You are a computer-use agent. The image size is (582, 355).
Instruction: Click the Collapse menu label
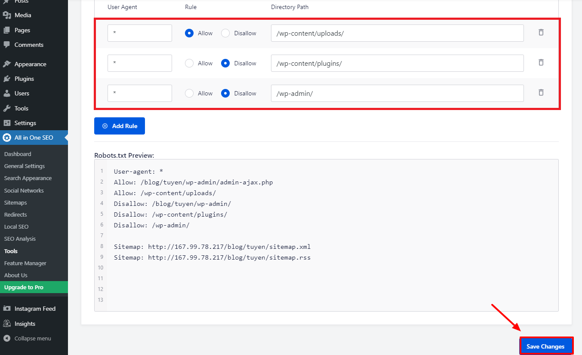coord(33,338)
